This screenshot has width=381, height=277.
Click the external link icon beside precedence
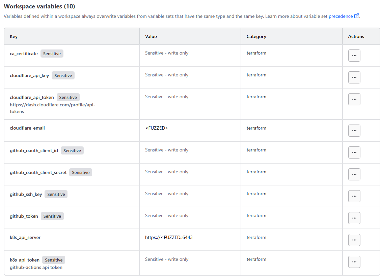click(x=357, y=16)
